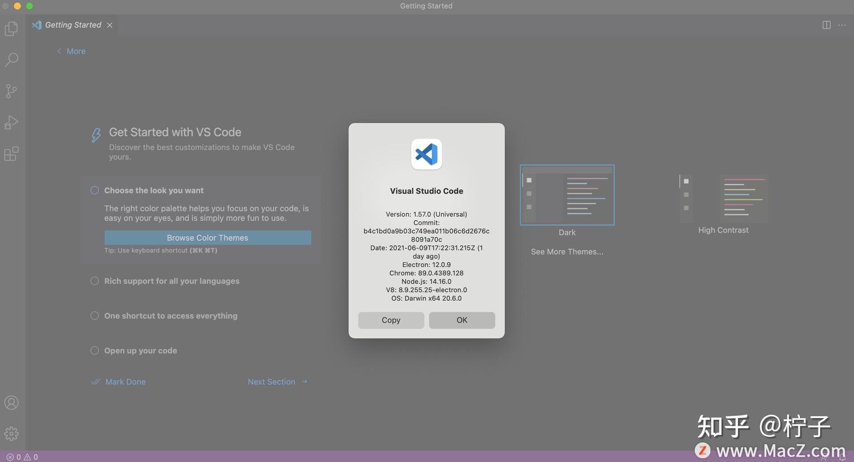Click the errors and warnings status indicator
The image size is (854, 462).
tap(22, 457)
